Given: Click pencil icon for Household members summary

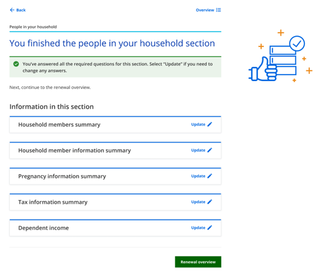Looking at the screenshot, I should tap(210, 124).
